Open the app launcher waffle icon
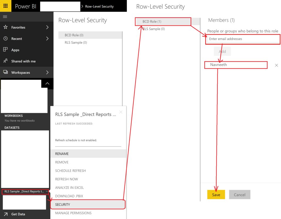 click(5, 6)
